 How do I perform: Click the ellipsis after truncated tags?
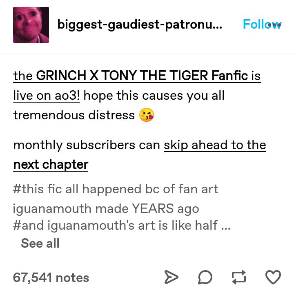pos(226,228)
